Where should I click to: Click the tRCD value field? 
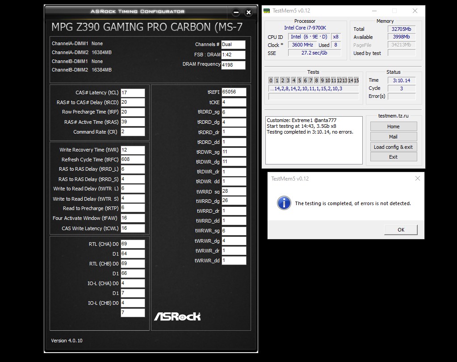coord(133,102)
